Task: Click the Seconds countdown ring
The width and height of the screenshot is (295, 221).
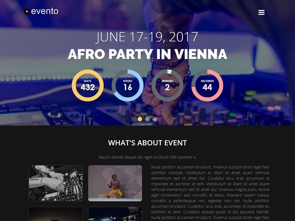Action: tap(207, 85)
